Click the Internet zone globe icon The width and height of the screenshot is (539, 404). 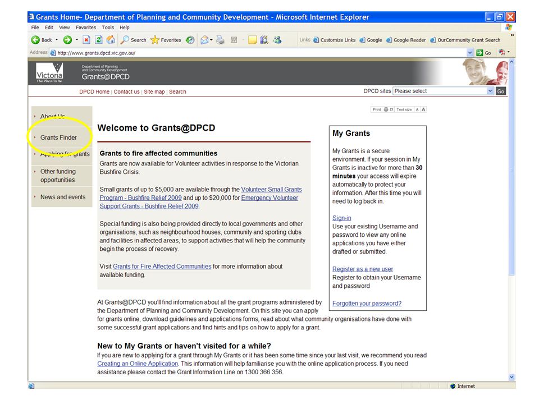tap(453, 386)
